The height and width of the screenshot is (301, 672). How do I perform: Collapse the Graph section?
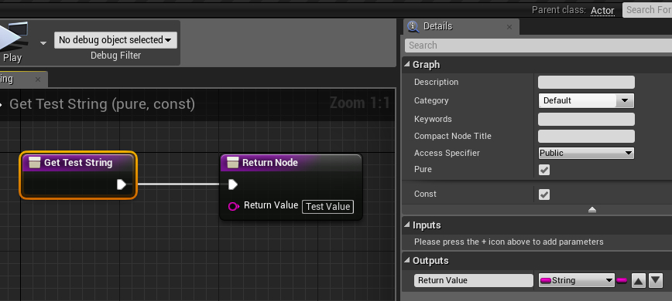(406, 64)
